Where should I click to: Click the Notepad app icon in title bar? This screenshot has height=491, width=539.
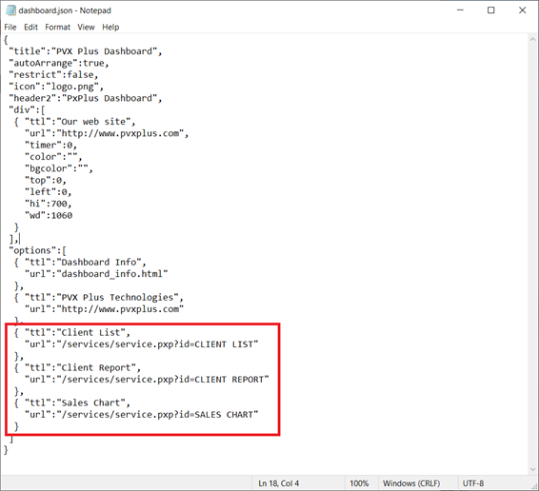coord(10,10)
